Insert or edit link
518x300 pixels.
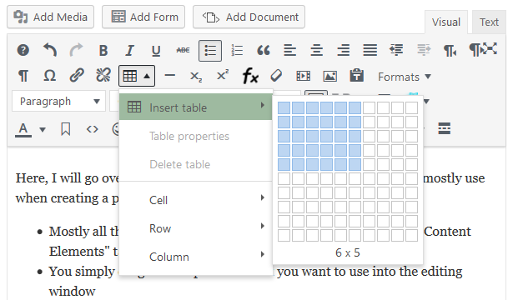point(77,76)
